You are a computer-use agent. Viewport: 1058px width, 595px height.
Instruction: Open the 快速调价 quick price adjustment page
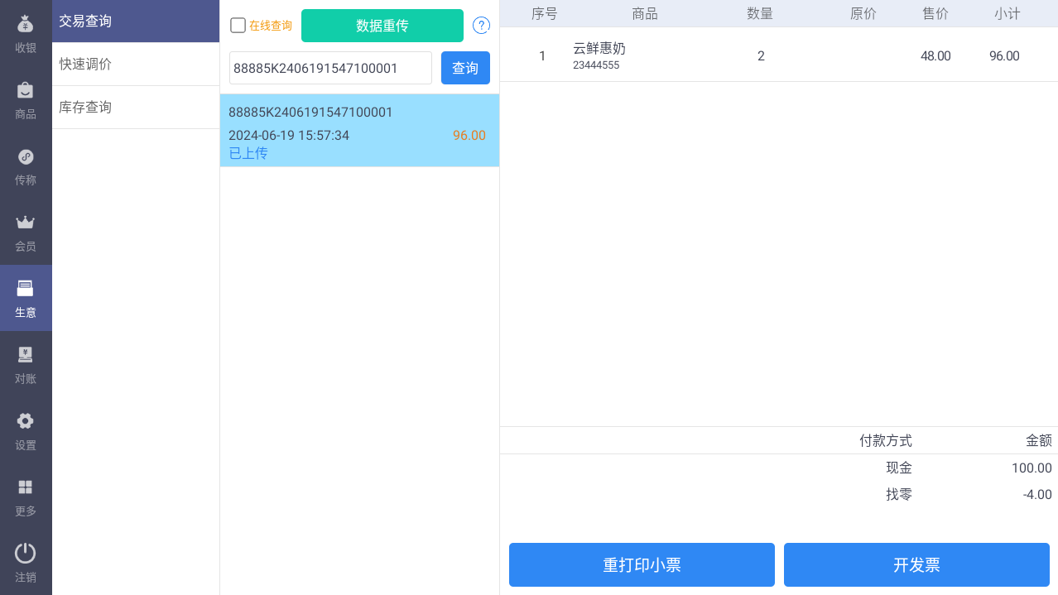(135, 64)
